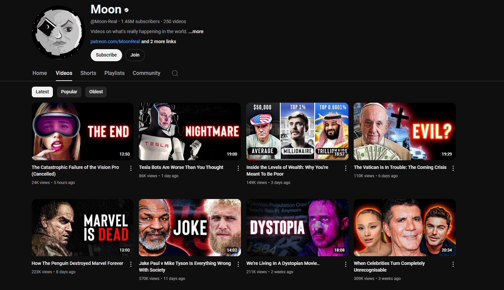
Task: Click the '110K views • 6 days ago' text
Action: coord(376,176)
